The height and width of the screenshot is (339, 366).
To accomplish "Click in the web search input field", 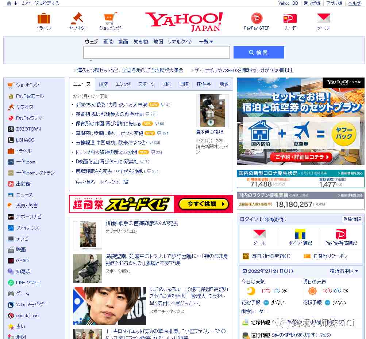I will coord(157,52).
